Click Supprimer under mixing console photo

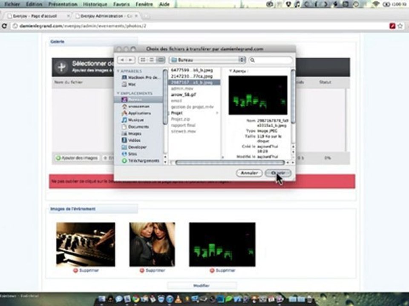tap(86, 270)
